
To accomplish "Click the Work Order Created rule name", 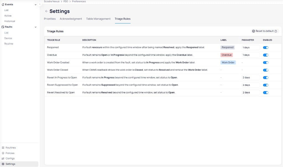I will [58, 62].
